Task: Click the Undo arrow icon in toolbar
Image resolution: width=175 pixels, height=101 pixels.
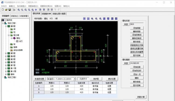Action: tap(55, 10)
